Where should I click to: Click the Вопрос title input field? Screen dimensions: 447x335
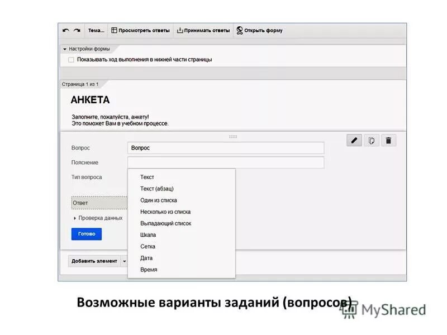pos(226,148)
